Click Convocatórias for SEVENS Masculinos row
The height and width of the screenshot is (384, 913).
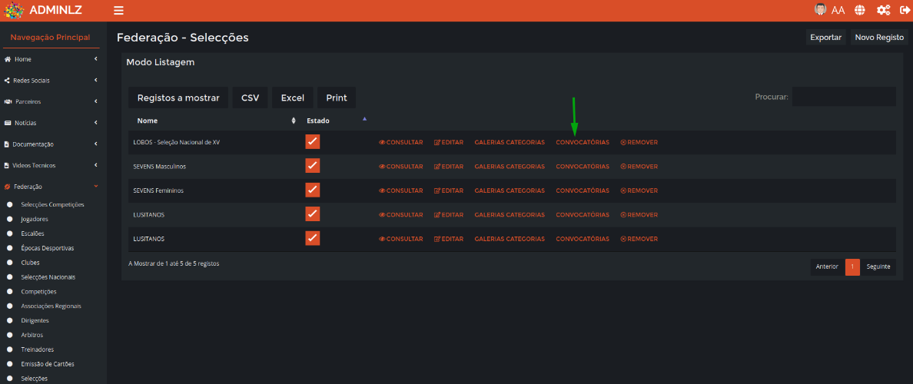coord(583,167)
